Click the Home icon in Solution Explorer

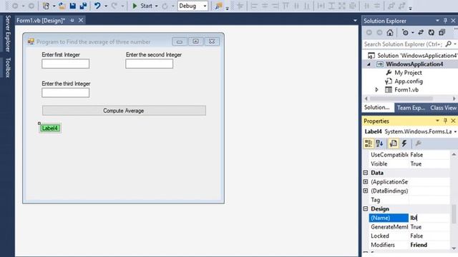point(390,32)
